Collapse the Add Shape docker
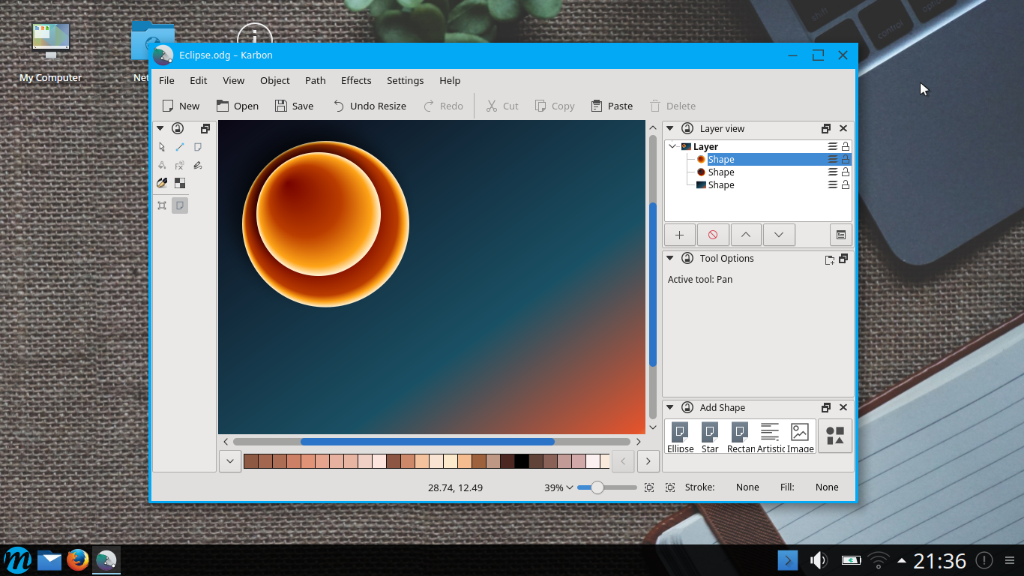Screen dimensions: 1024x576 click(x=670, y=407)
